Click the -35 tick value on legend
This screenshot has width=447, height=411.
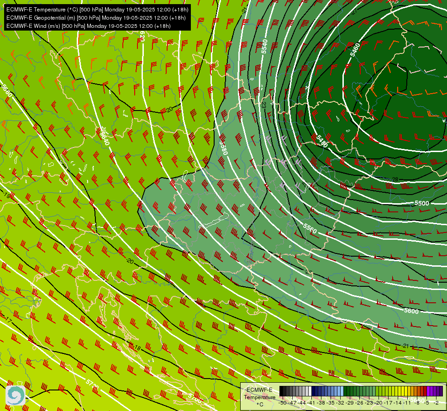point(331,403)
